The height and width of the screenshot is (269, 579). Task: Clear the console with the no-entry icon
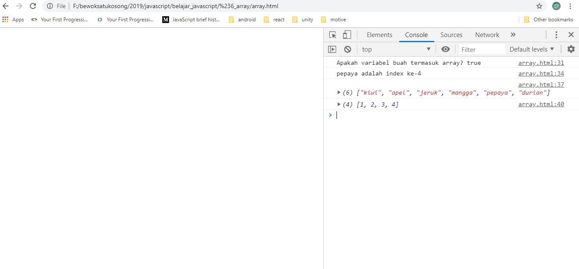[x=347, y=49]
